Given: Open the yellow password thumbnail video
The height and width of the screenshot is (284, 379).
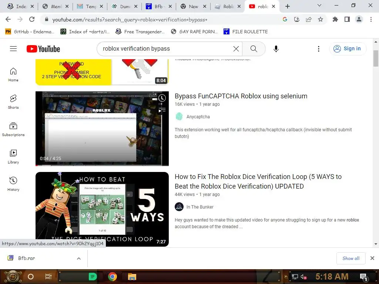Looking at the screenshot, I should click(x=102, y=72).
